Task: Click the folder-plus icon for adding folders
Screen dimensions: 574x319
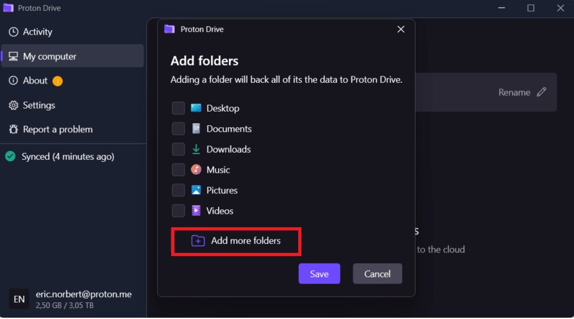Action: point(198,241)
